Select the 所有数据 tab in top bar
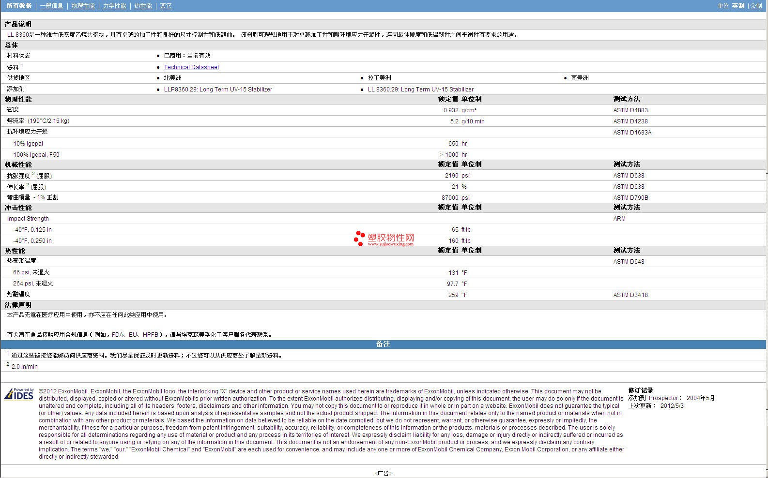 [19, 6]
